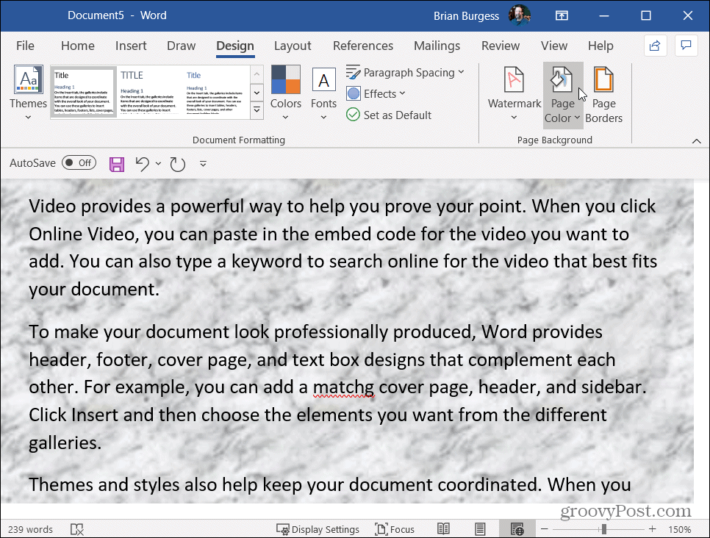This screenshot has width=710, height=538.
Task: Click the zoom slider handle
Action: pos(603,529)
